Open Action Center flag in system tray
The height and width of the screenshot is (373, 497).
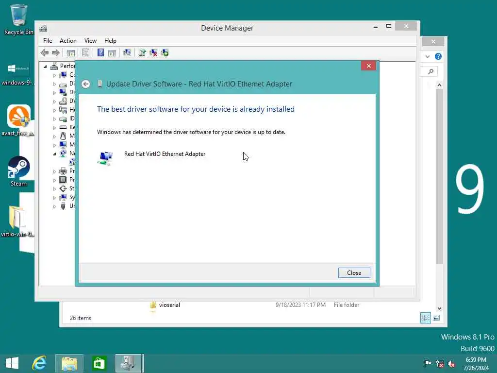(428, 363)
